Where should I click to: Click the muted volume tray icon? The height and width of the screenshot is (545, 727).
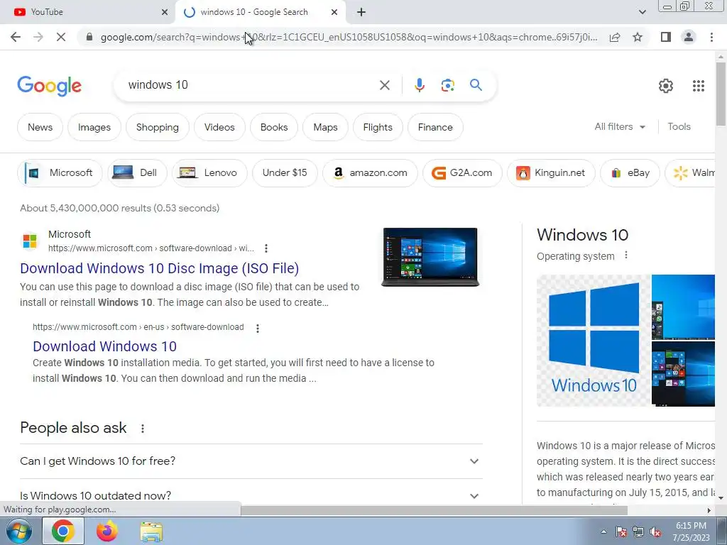click(x=655, y=532)
